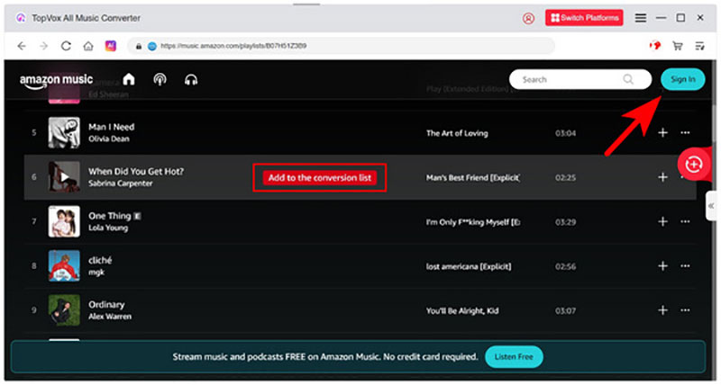The image size is (721, 385).
Task: Play When Did You Get Hot? thumbnail
Action: coord(64,176)
